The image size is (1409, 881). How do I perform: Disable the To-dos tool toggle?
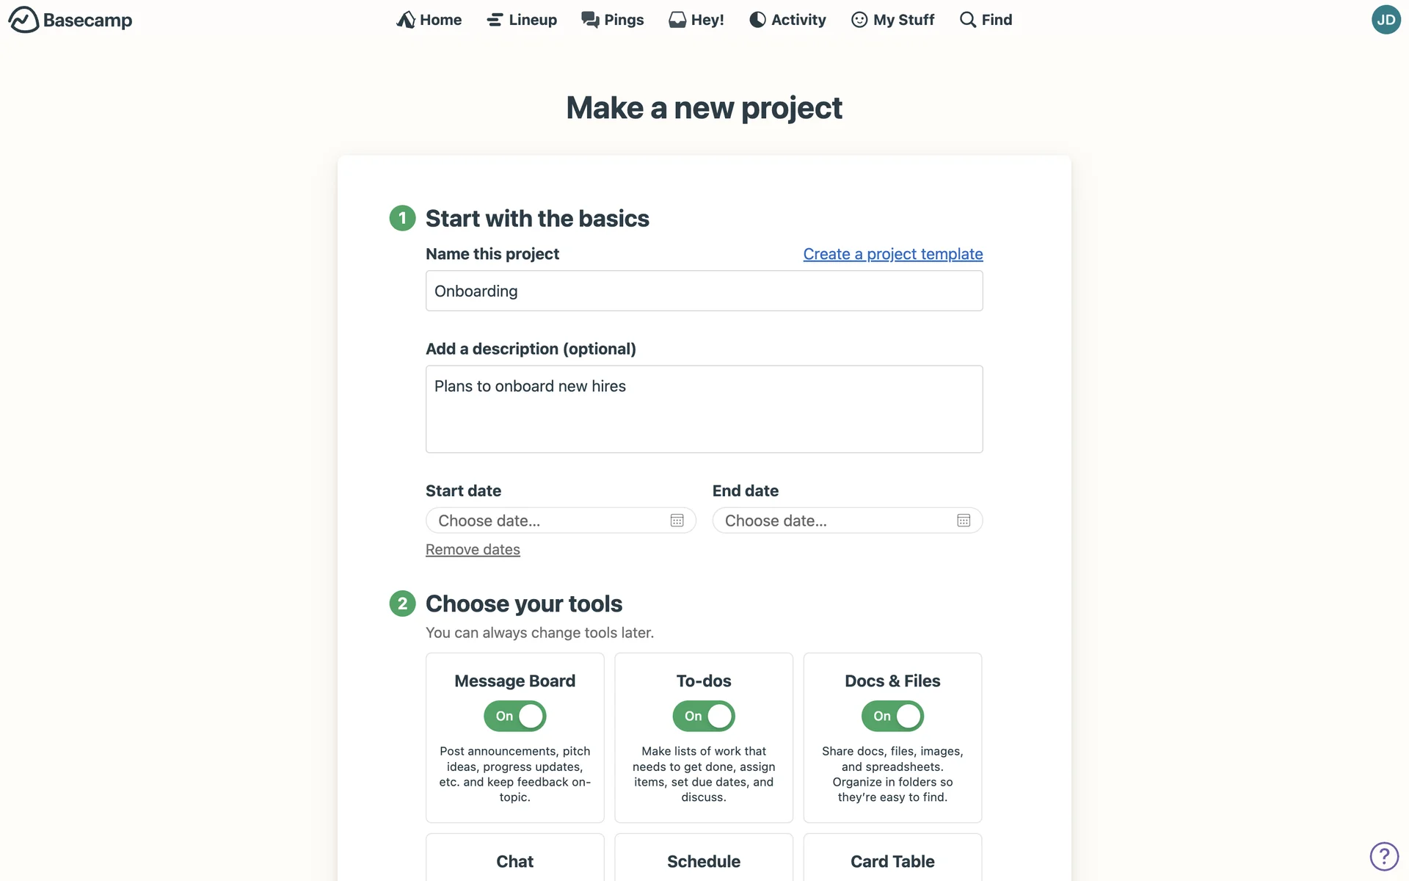pos(703,716)
